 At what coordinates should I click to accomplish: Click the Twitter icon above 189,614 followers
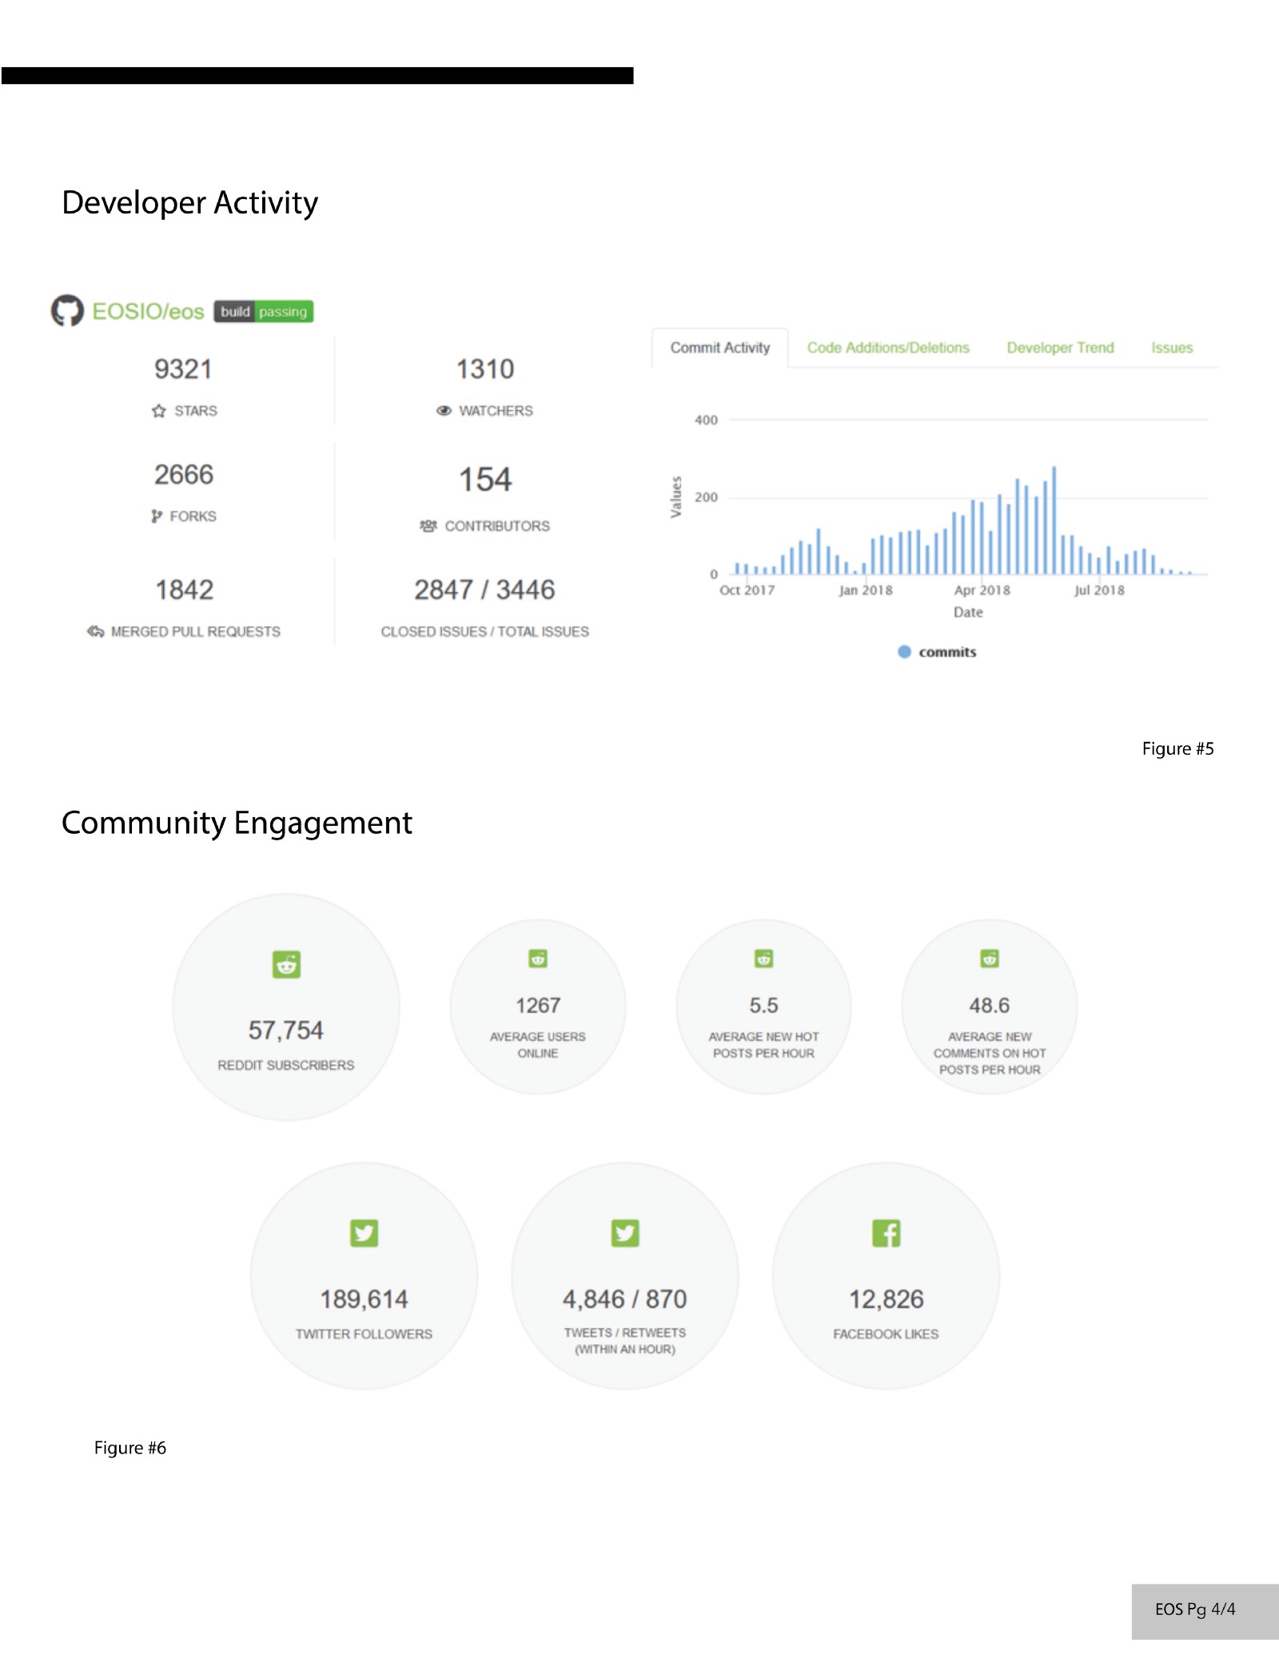click(365, 1233)
